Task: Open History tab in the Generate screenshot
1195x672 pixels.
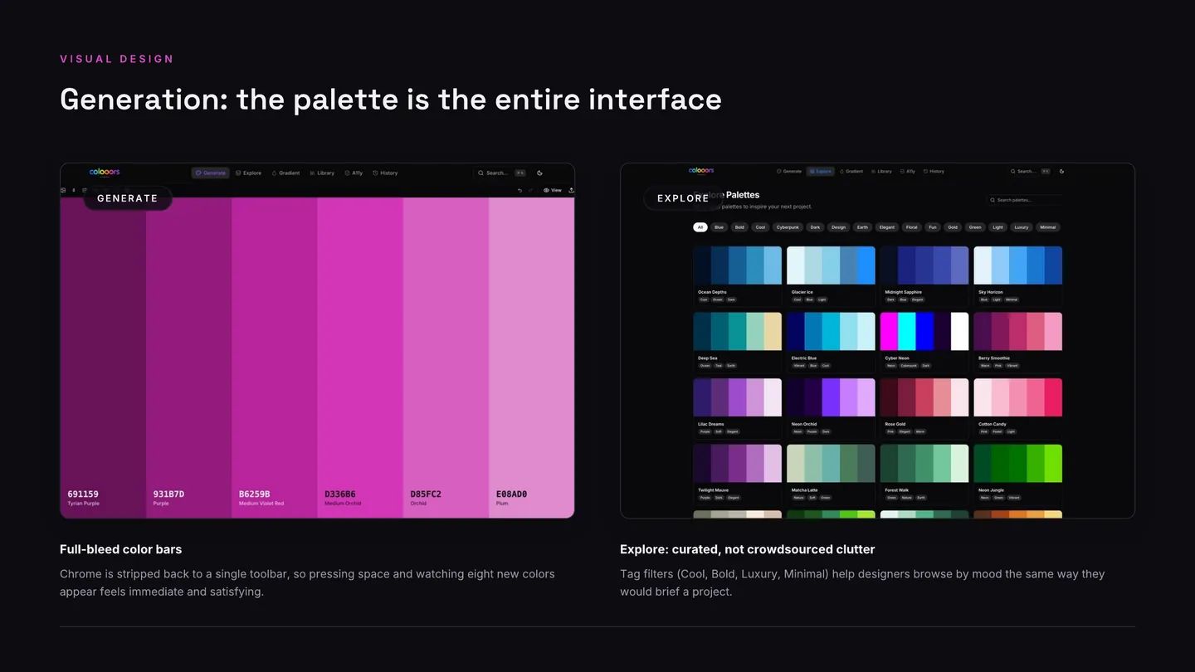Action: [385, 173]
